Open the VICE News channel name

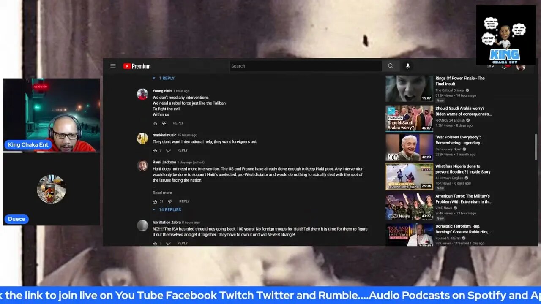(x=444, y=208)
